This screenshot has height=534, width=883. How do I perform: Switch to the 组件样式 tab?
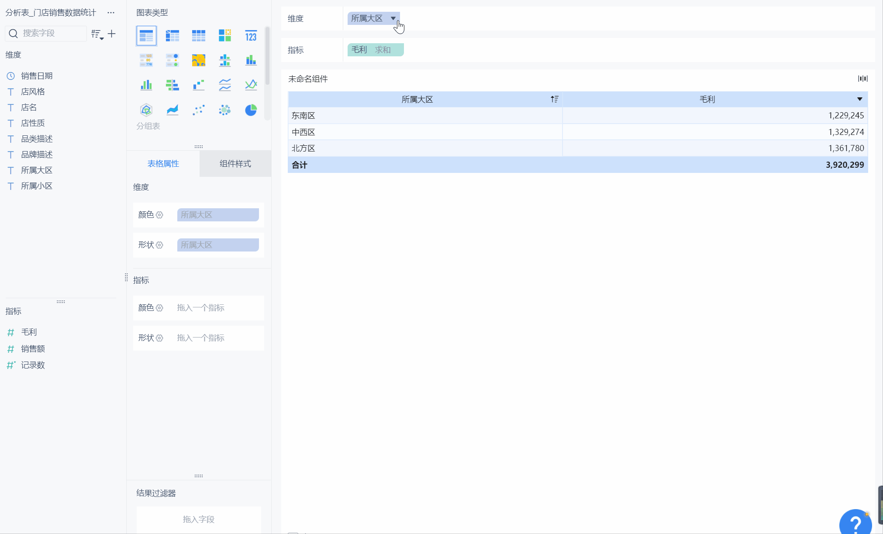pos(235,164)
